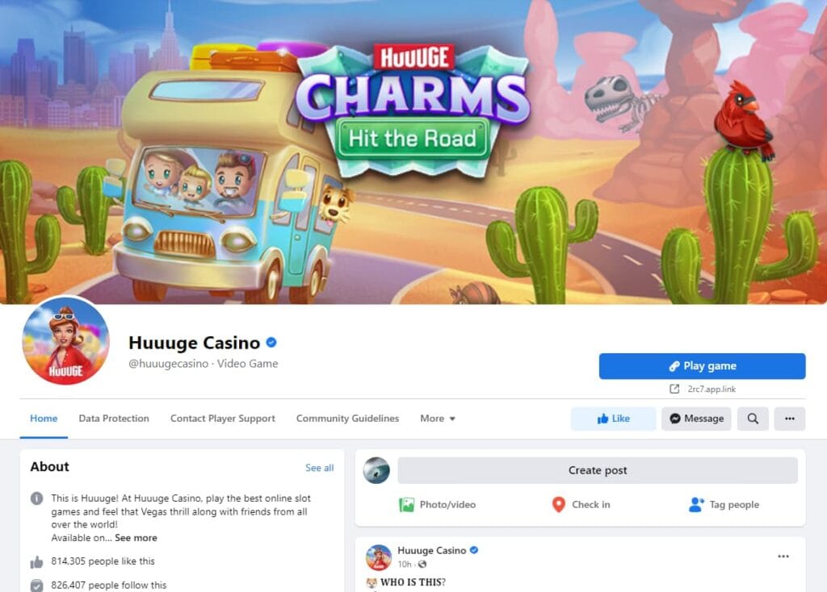Choose the Tag people icon

[x=696, y=505]
